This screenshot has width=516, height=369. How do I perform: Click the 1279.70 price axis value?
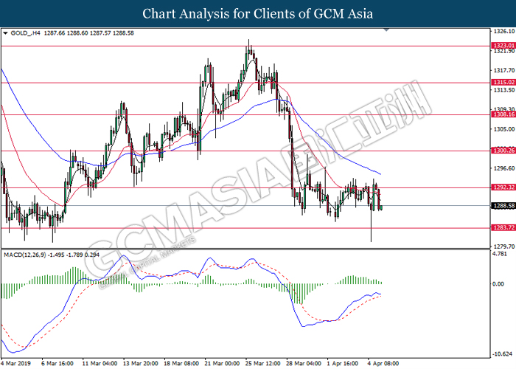click(x=503, y=246)
